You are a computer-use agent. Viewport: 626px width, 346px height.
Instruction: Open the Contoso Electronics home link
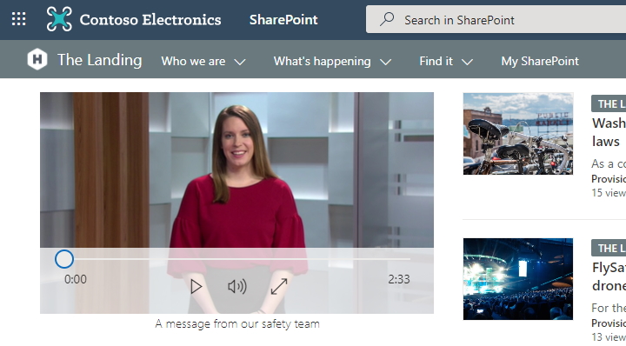(x=150, y=19)
